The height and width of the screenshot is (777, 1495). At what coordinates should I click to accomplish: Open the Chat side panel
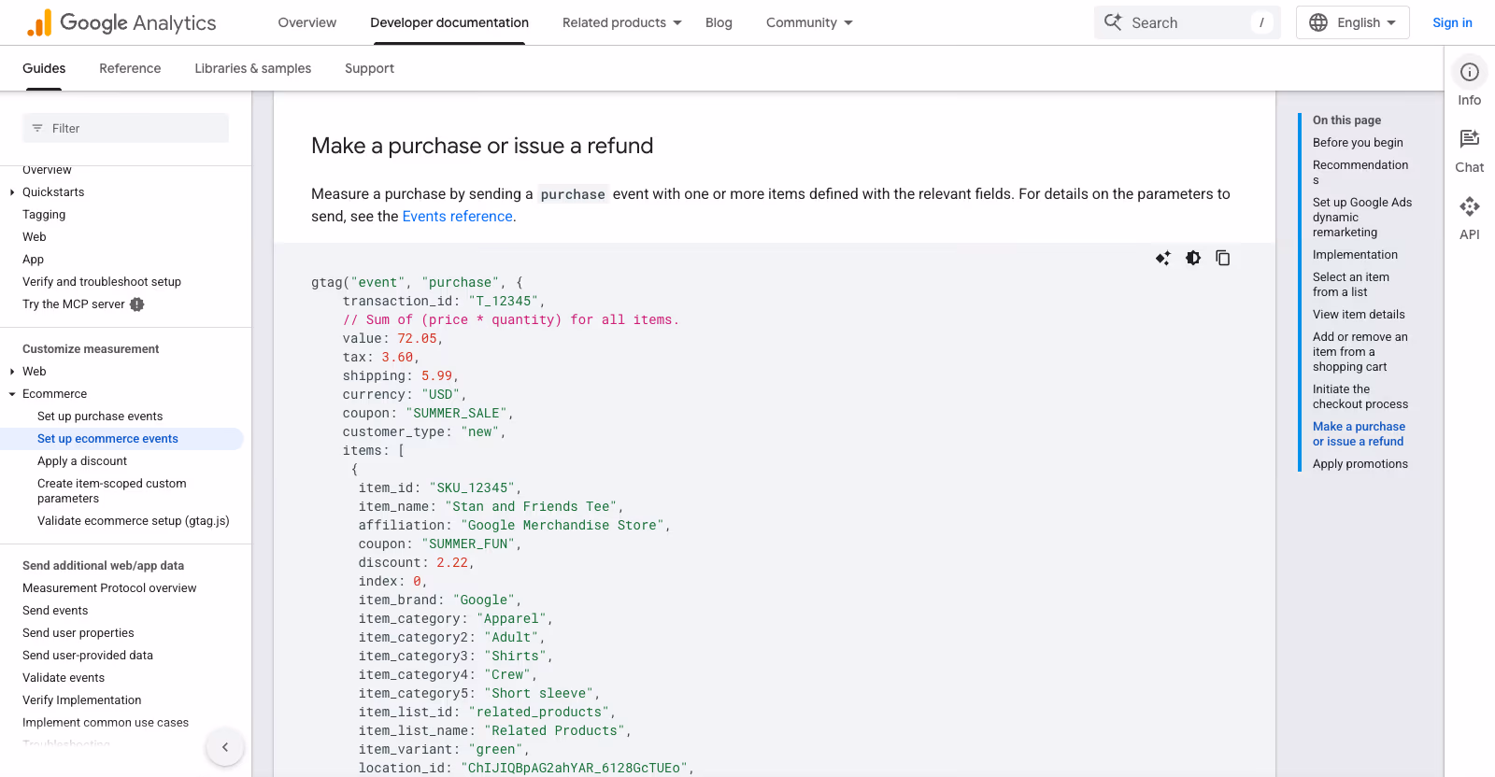tap(1470, 150)
